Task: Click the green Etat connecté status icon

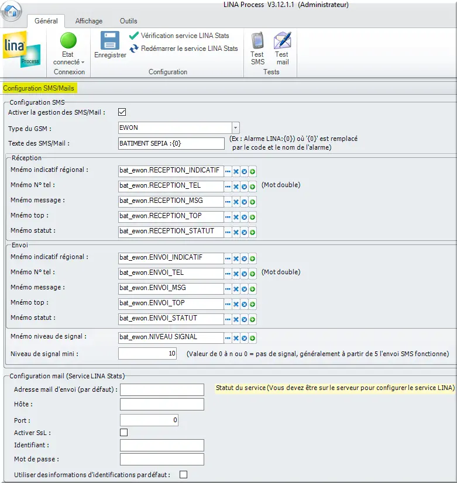Action: (x=68, y=41)
